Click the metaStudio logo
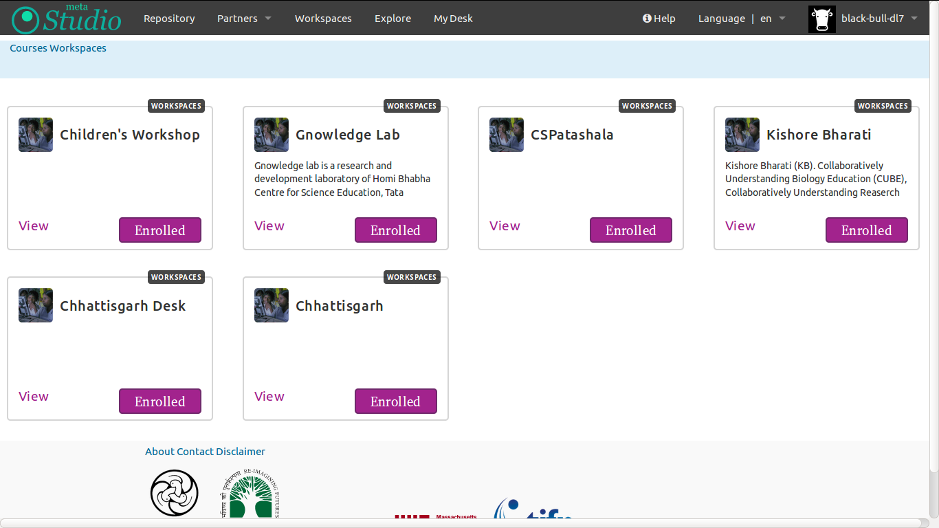Viewport: 939px width, 528px height. (67, 19)
